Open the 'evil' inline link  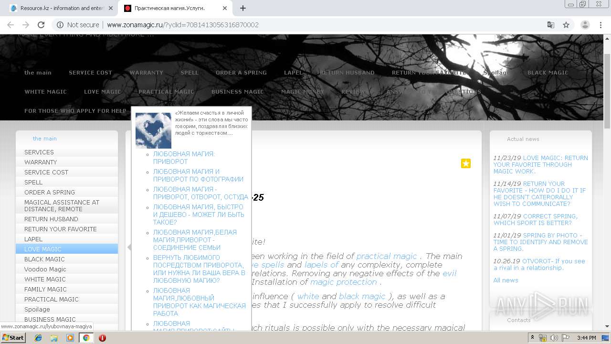pyautogui.click(x=449, y=273)
